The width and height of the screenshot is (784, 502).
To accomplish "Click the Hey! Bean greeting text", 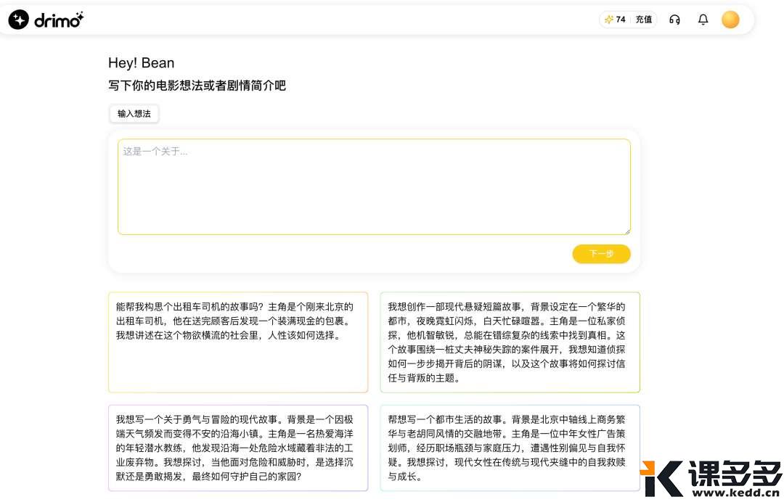I will click(142, 63).
